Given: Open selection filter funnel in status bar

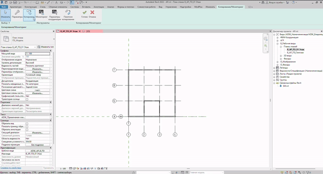Looking at the screenshot, I should pyautogui.click(x=308, y=172).
